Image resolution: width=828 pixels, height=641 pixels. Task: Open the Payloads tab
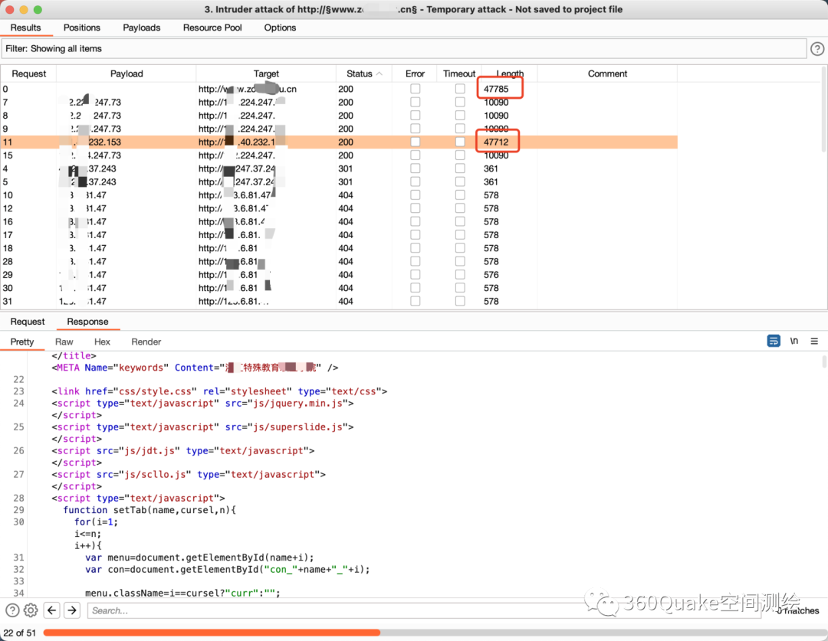[142, 28]
